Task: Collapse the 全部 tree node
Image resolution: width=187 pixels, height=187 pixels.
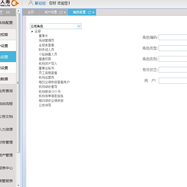Action: (x=32, y=31)
